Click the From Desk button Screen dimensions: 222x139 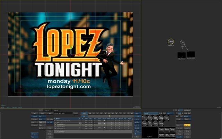pyautogui.click(x=50, y=122)
